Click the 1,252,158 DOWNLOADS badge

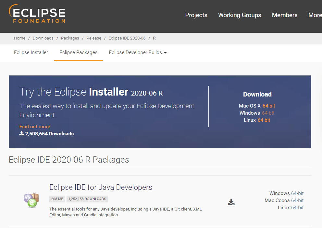tap(87, 199)
